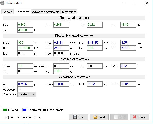Screen dimensions: 153x124
Task: Toggle Auto calculate unknowns checkbox
Action: [7, 117]
